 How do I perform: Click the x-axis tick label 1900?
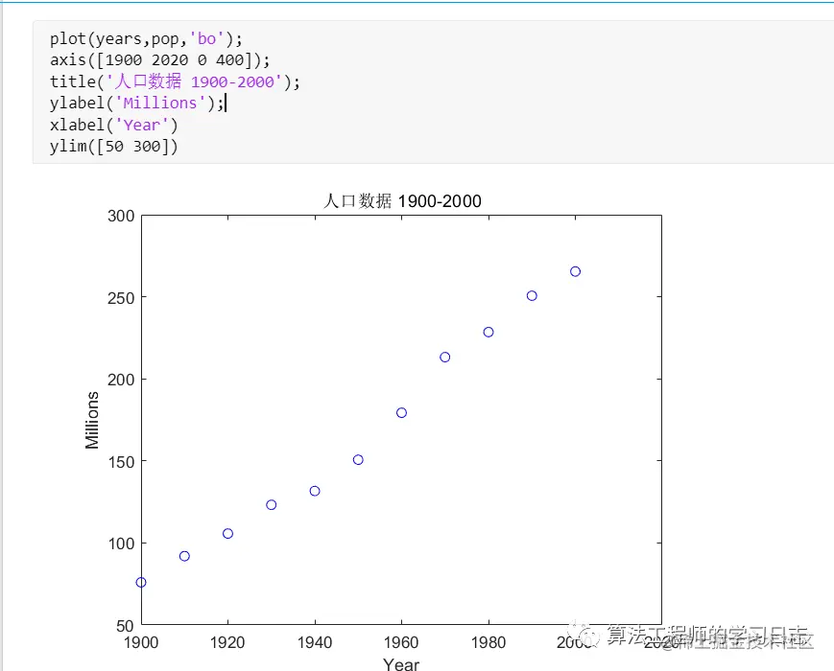141,642
